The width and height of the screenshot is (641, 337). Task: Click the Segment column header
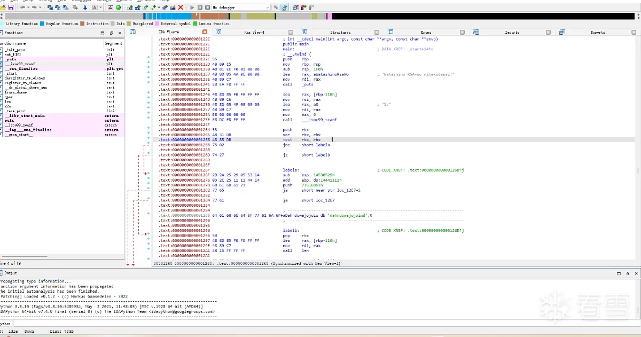point(113,43)
